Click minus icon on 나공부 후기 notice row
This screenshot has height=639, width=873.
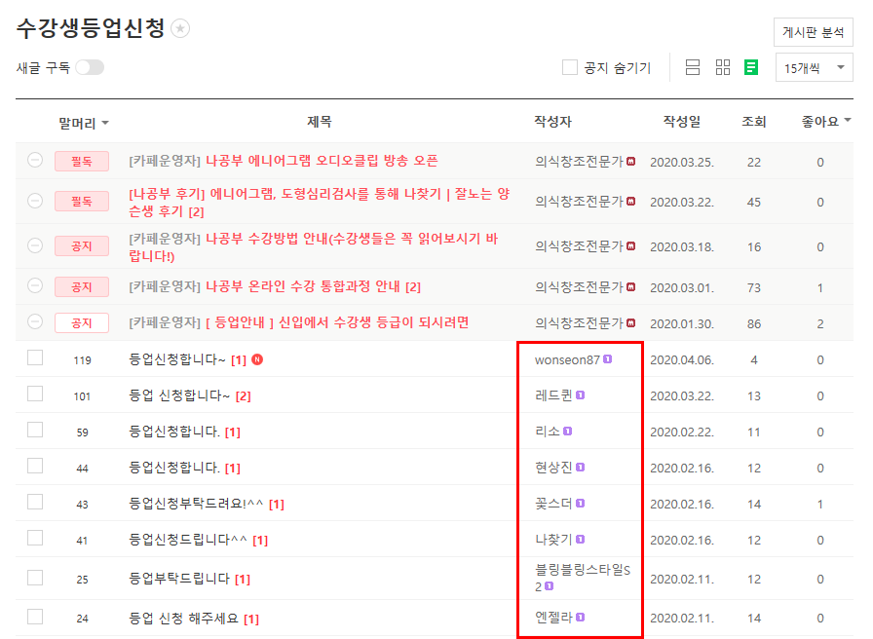[35, 201]
